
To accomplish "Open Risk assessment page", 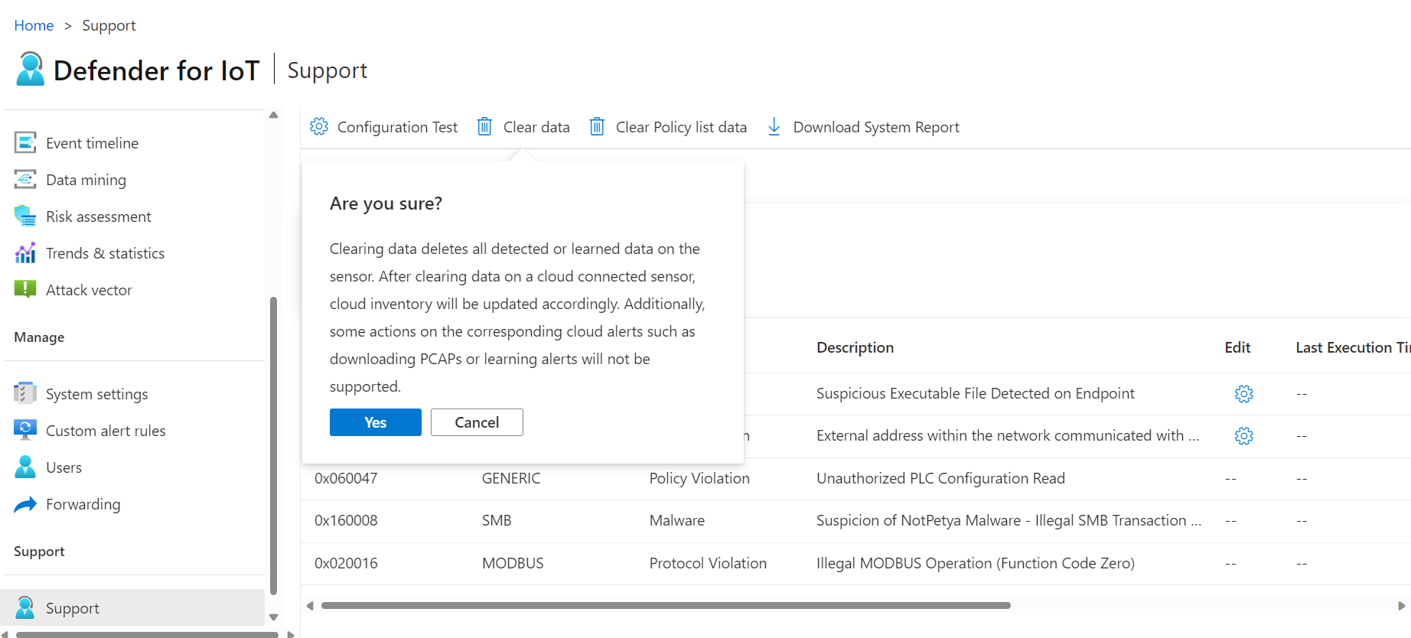I will pyautogui.click(x=98, y=216).
